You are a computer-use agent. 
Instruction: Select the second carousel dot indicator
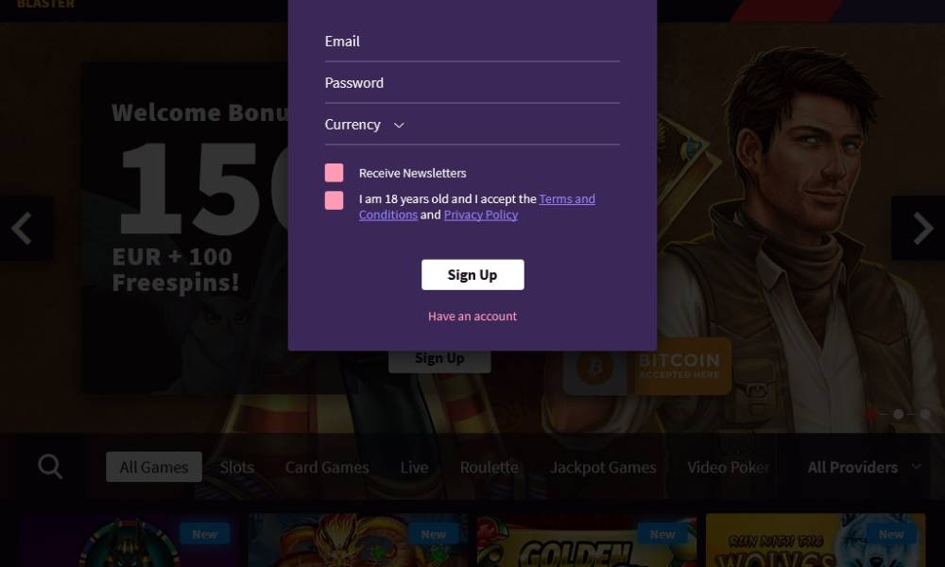(898, 414)
